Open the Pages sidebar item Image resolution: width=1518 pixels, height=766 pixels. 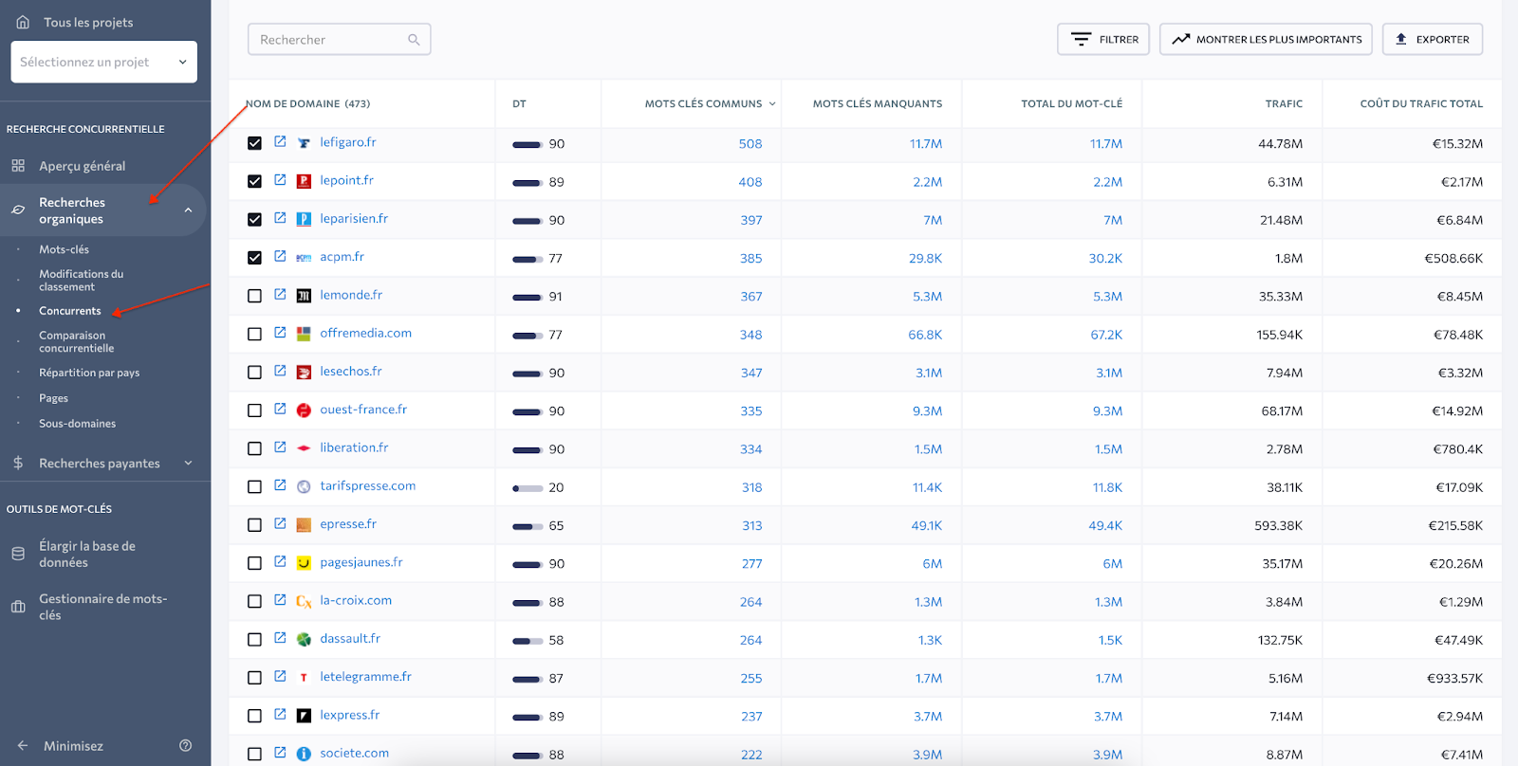(53, 398)
